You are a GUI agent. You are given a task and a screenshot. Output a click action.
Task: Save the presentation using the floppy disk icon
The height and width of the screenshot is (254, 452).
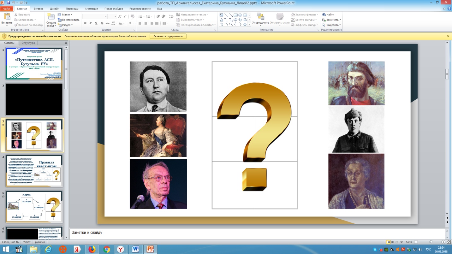click(9, 3)
